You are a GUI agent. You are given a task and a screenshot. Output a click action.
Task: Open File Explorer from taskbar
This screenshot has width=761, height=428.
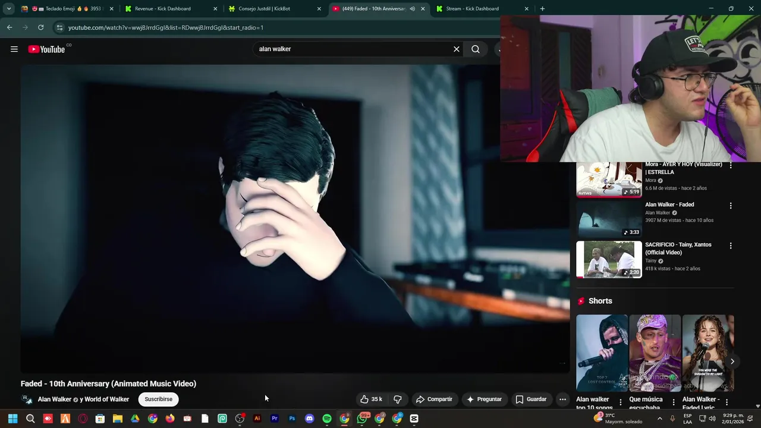(x=118, y=419)
